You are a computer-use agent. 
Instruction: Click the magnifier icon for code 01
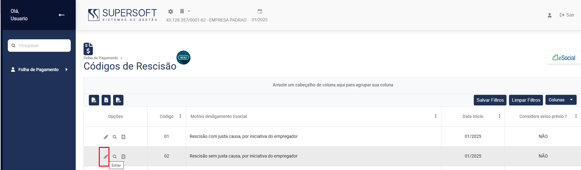click(x=115, y=137)
